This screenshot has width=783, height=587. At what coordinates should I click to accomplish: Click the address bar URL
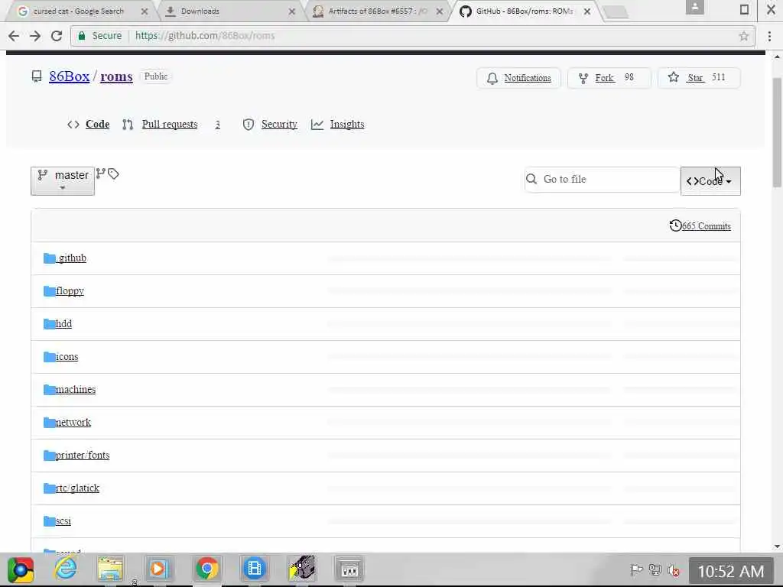click(x=205, y=36)
